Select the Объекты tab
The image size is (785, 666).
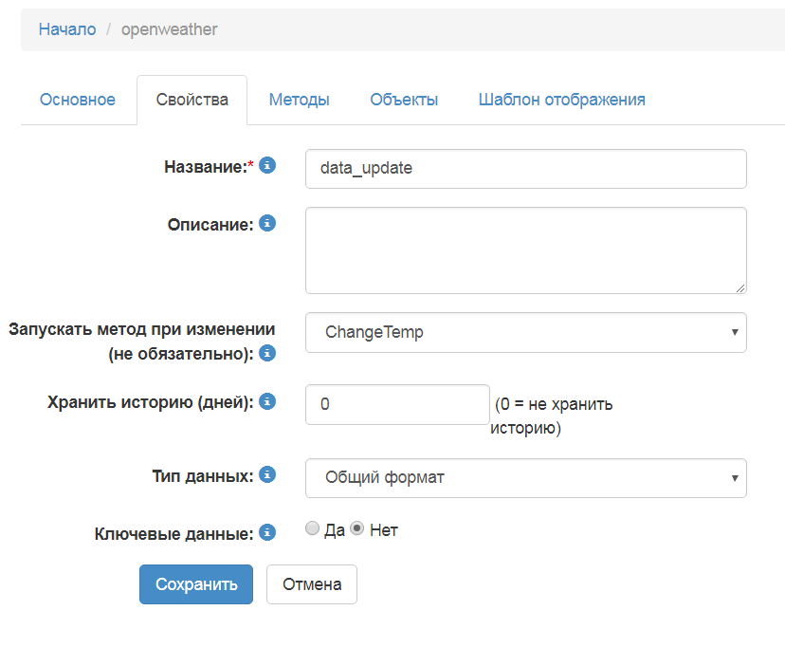point(404,99)
